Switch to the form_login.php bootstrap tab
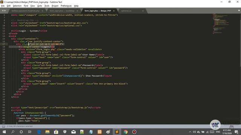 tap(62, 11)
